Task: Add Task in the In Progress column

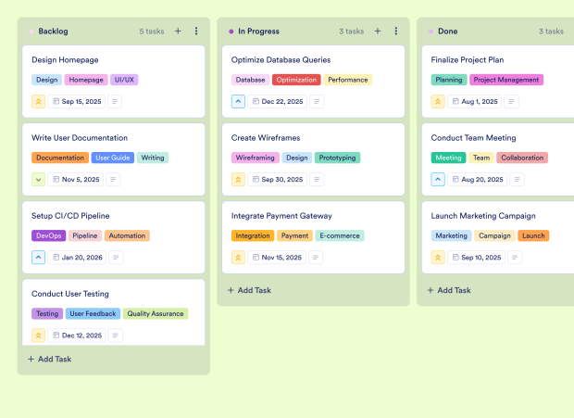Action: [250, 290]
